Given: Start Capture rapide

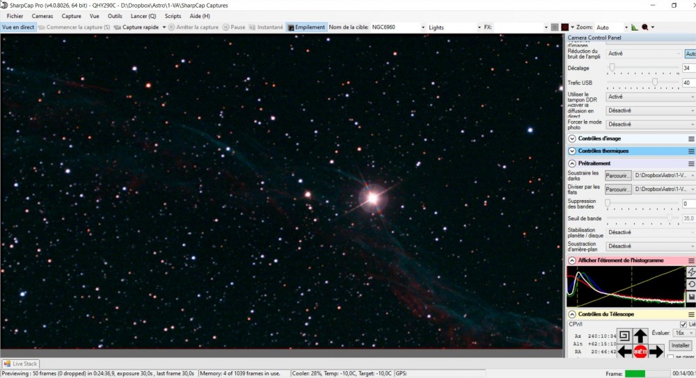Looking at the screenshot, I should tap(136, 27).
